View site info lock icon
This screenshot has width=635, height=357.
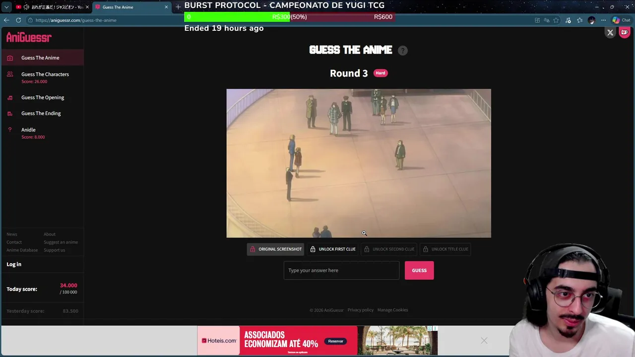[x=30, y=20]
